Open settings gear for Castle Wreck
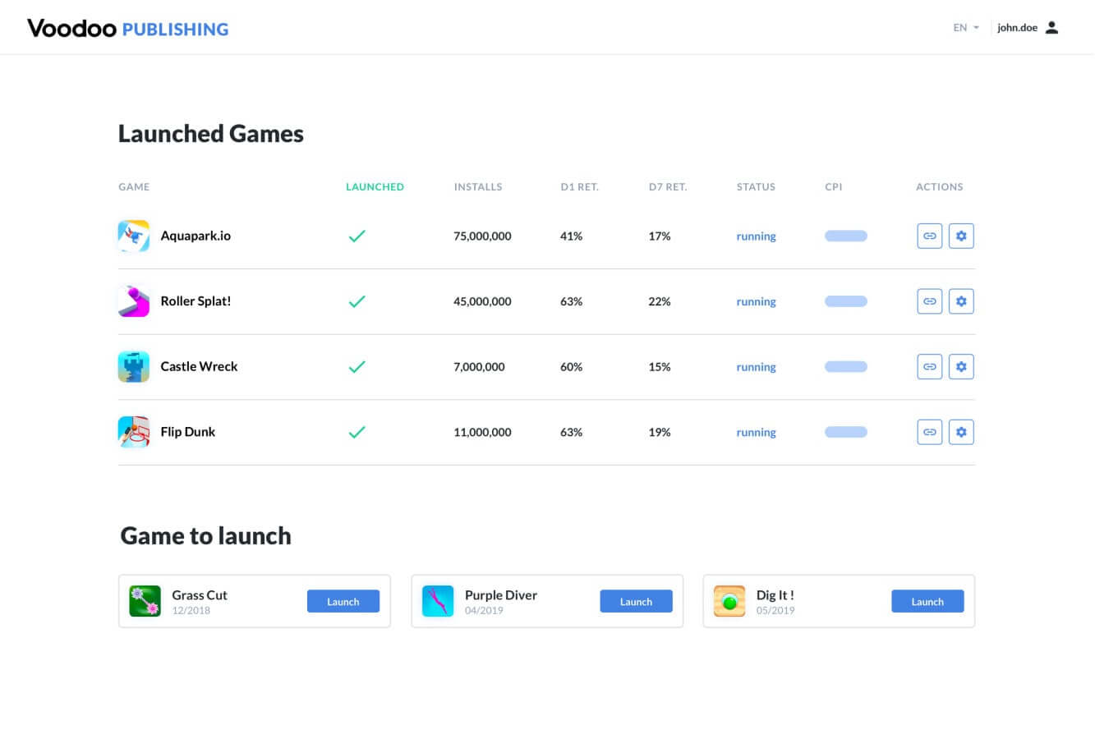Screen dimensions: 1095x739 pos(961,366)
